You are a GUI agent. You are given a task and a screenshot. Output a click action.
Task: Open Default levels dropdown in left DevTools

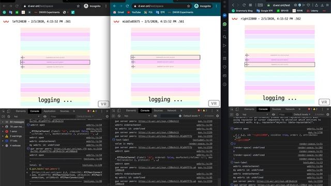click(85, 116)
